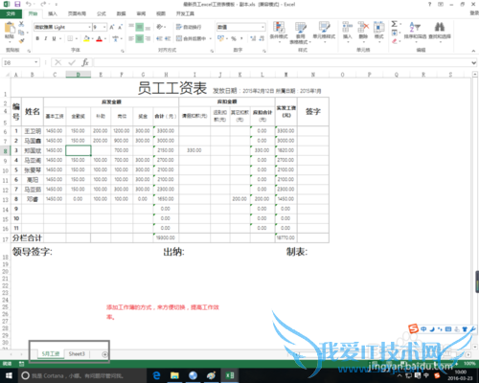Image resolution: width=479 pixels, height=383 pixels.
Task: Open the font size dropdown
Action: point(104,27)
